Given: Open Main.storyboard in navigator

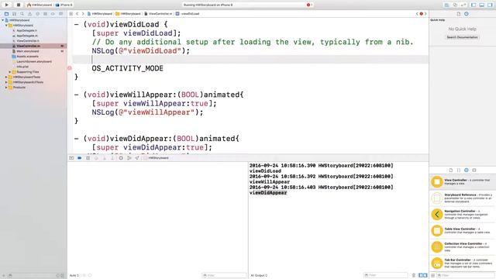Looking at the screenshot, I should [28, 51].
